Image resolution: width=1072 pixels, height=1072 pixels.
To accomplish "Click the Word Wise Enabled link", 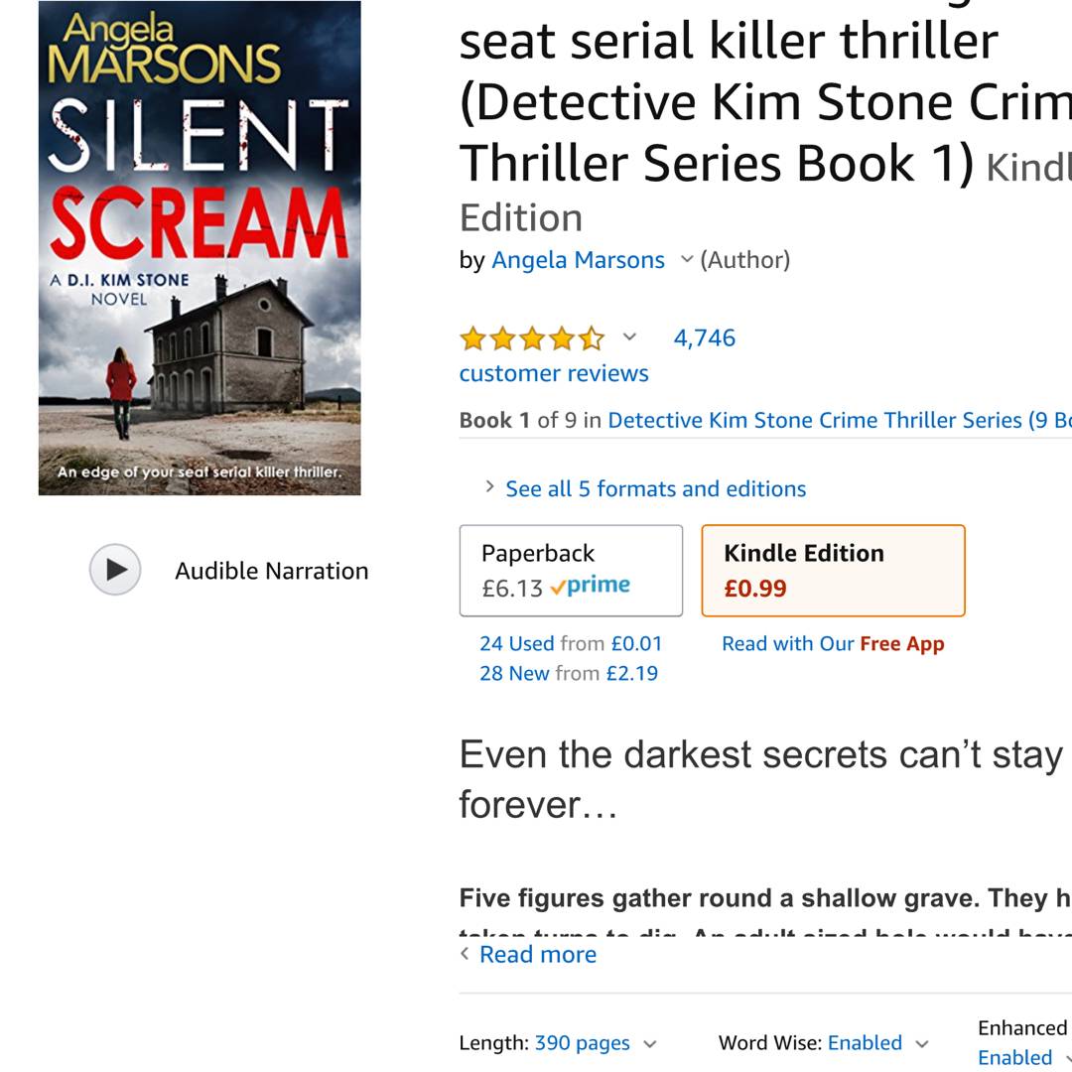I will [865, 1043].
